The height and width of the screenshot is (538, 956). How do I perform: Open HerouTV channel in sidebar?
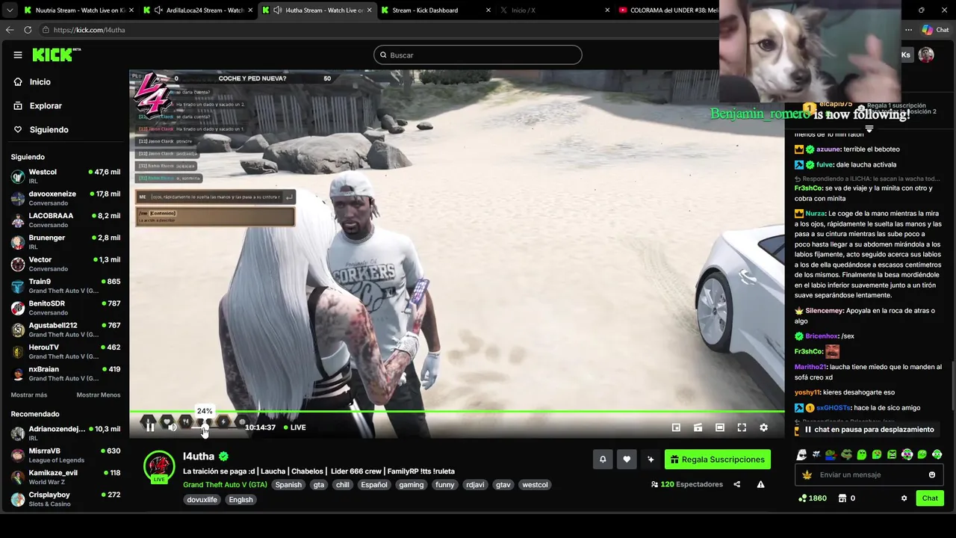[x=65, y=351]
